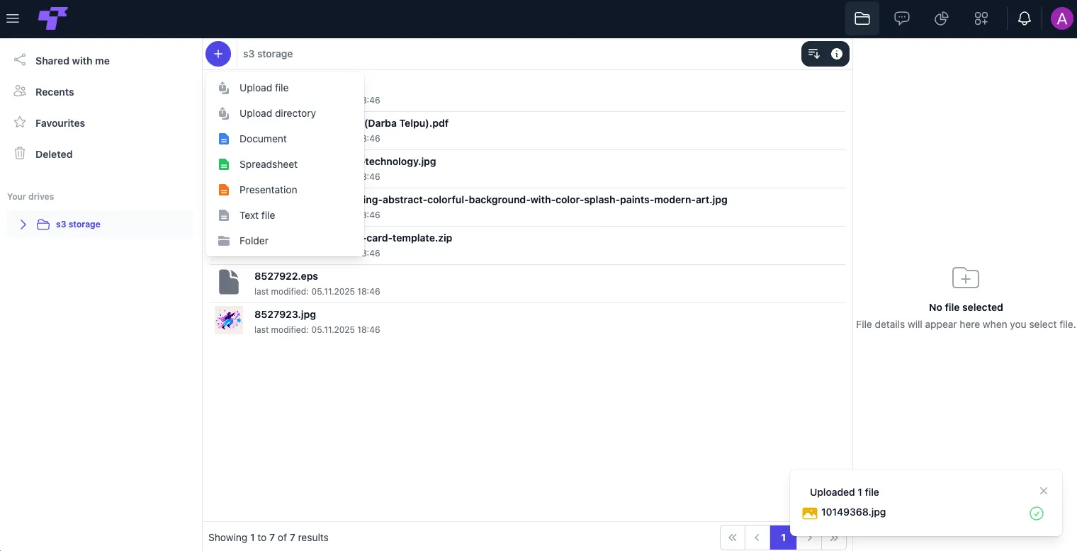
Task: Create a new Document
Action: tap(285, 139)
